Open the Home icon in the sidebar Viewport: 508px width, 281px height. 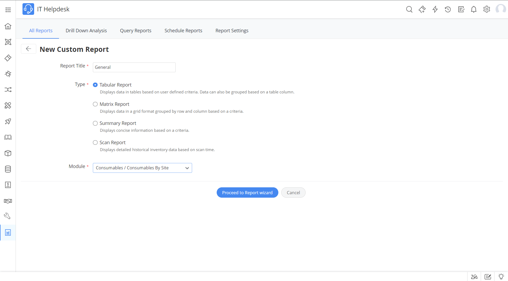tap(8, 26)
